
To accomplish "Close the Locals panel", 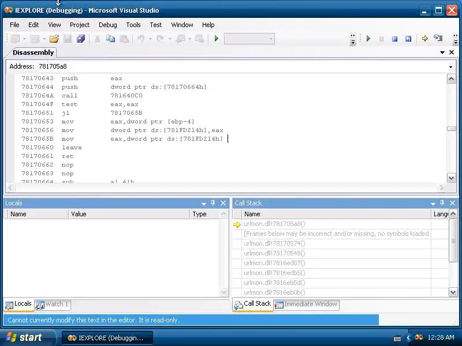I will (x=223, y=203).
